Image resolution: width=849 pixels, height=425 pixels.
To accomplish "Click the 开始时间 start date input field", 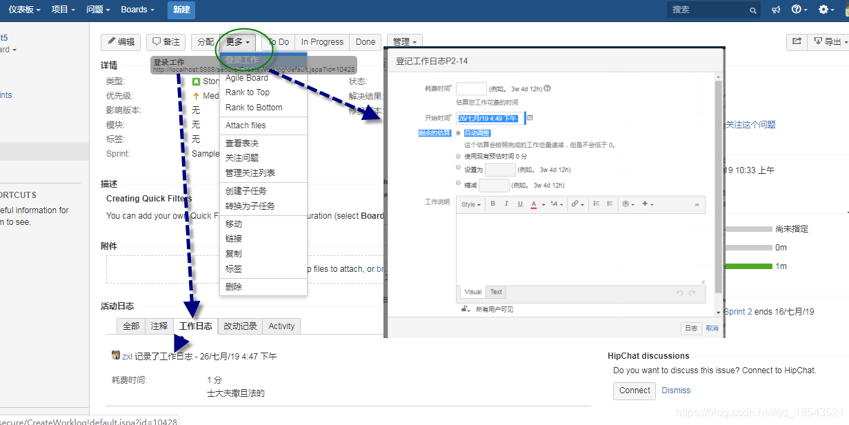I will point(490,118).
